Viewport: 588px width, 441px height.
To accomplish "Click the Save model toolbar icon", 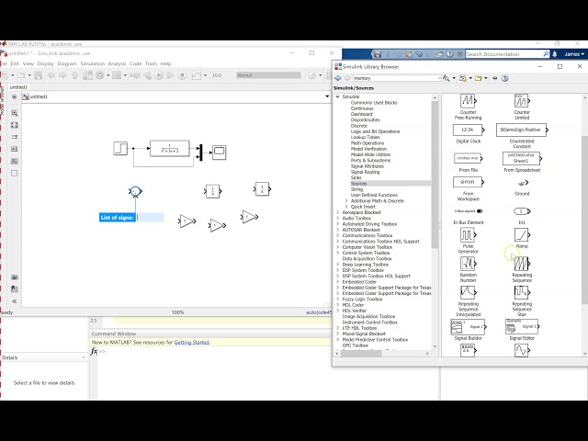I will 38,75.
